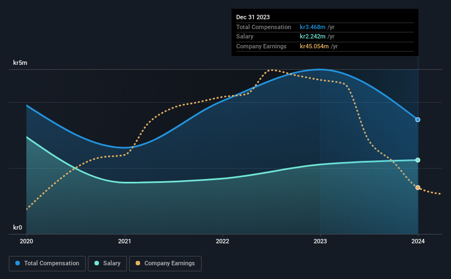
Task: Click the Dec 31 2023 tooltip date
Action: click(253, 17)
